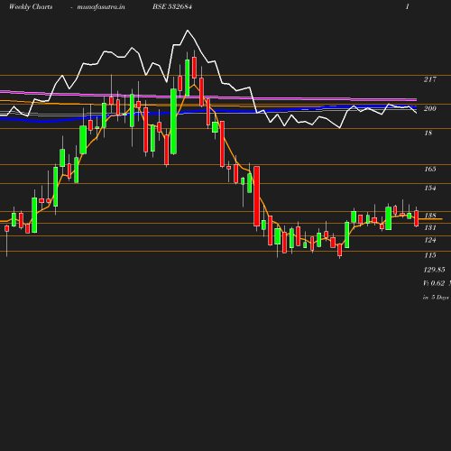Click the 'Weekly Charts' title text
This screenshot has height=451, width=451.
(31, 7)
